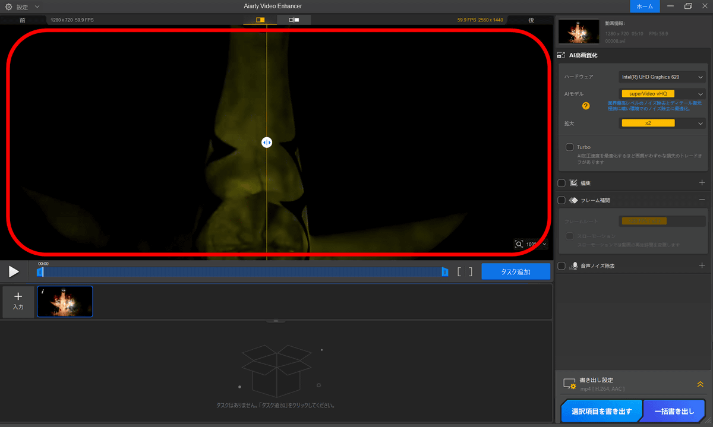Show info on the video thumbnail
This screenshot has height=427, width=713.
pos(43,292)
